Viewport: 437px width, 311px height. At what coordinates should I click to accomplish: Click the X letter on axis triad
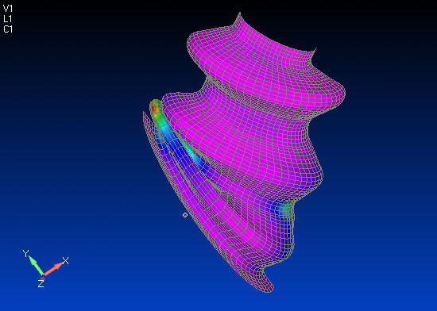pyautogui.click(x=65, y=261)
